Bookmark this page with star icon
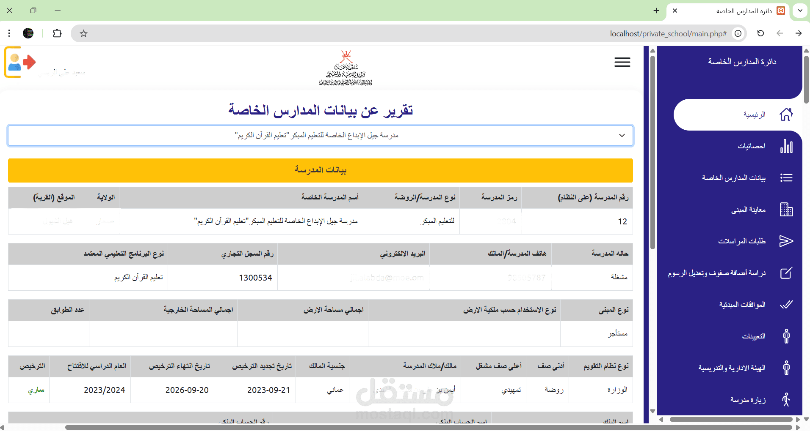Image resolution: width=810 pixels, height=431 pixels. tap(83, 33)
